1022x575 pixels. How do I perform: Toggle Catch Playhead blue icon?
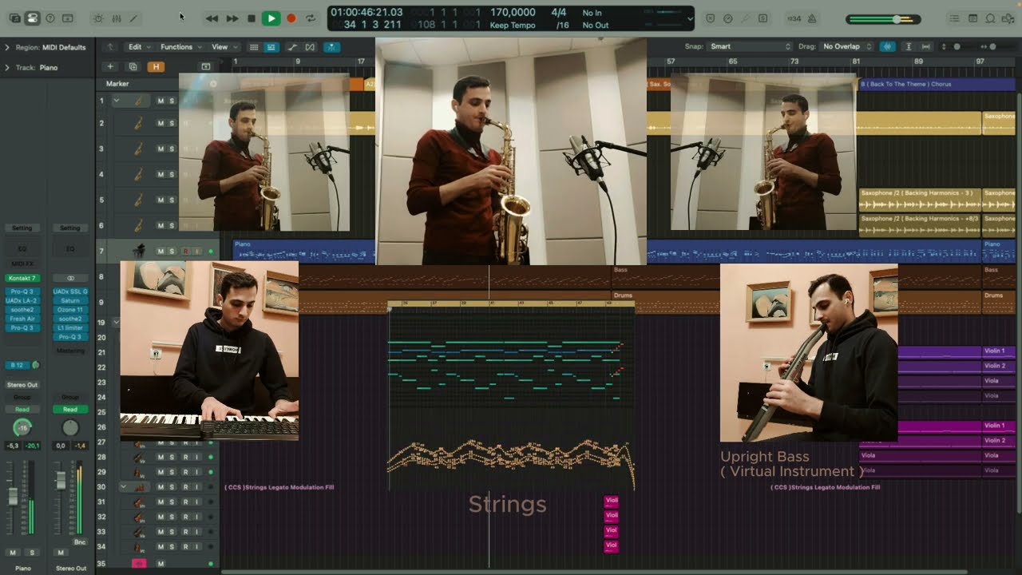[331, 47]
